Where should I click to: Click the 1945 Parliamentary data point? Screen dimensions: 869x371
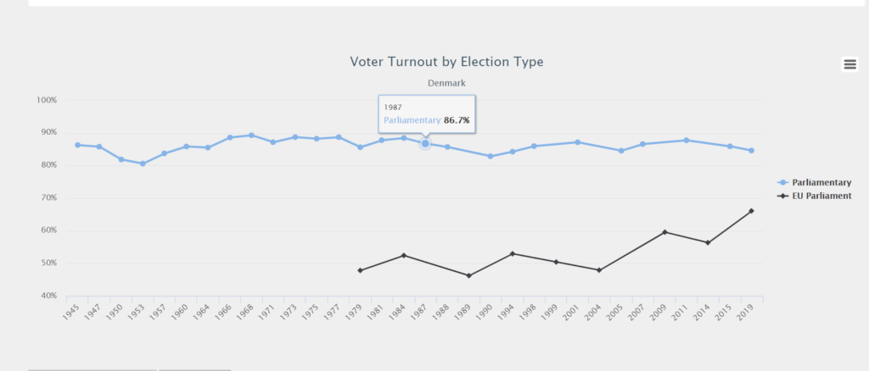77,145
